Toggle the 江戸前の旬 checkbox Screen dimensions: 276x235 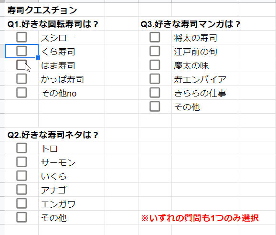coord(155,51)
